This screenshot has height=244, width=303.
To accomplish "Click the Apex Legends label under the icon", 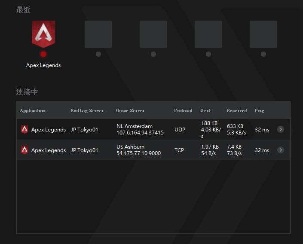I will click(43, 65).
